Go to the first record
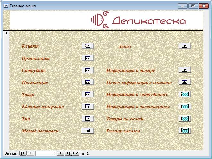This screenshot has height=159, width=212. [x=23, y=154]
